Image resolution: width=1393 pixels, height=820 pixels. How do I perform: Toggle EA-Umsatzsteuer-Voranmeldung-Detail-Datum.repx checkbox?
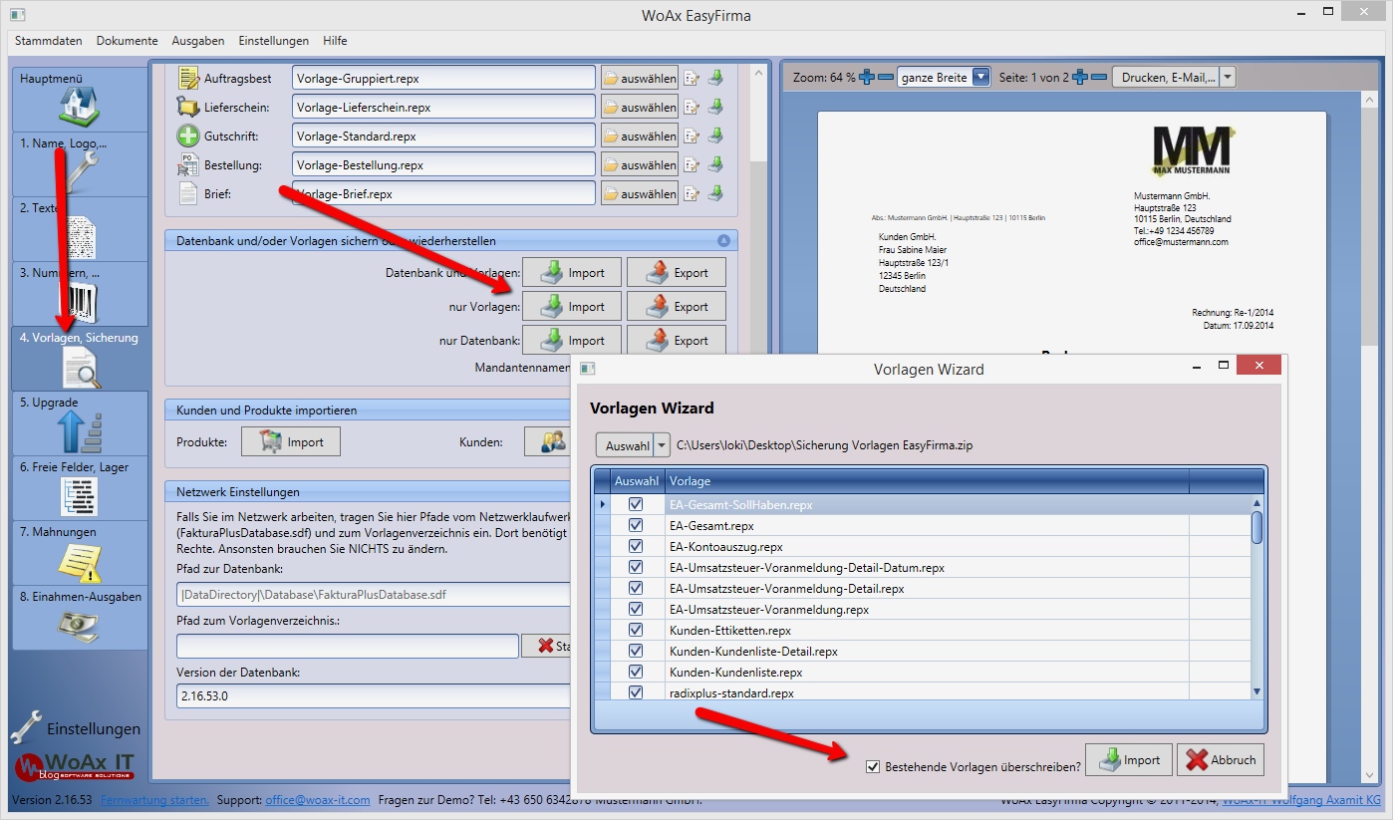636,568
